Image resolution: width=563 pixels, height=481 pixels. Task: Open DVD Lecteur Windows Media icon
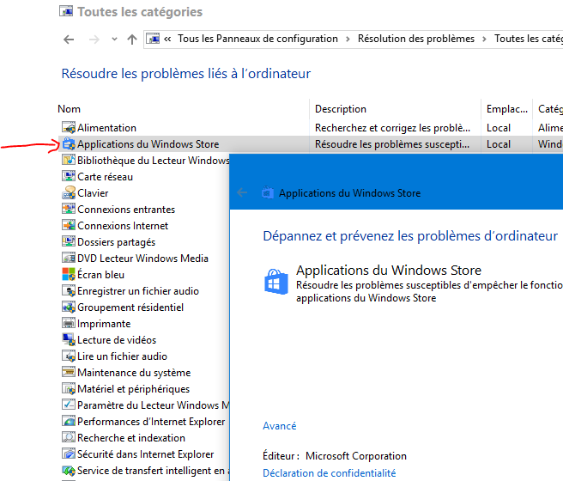click(x=69, y=258)
